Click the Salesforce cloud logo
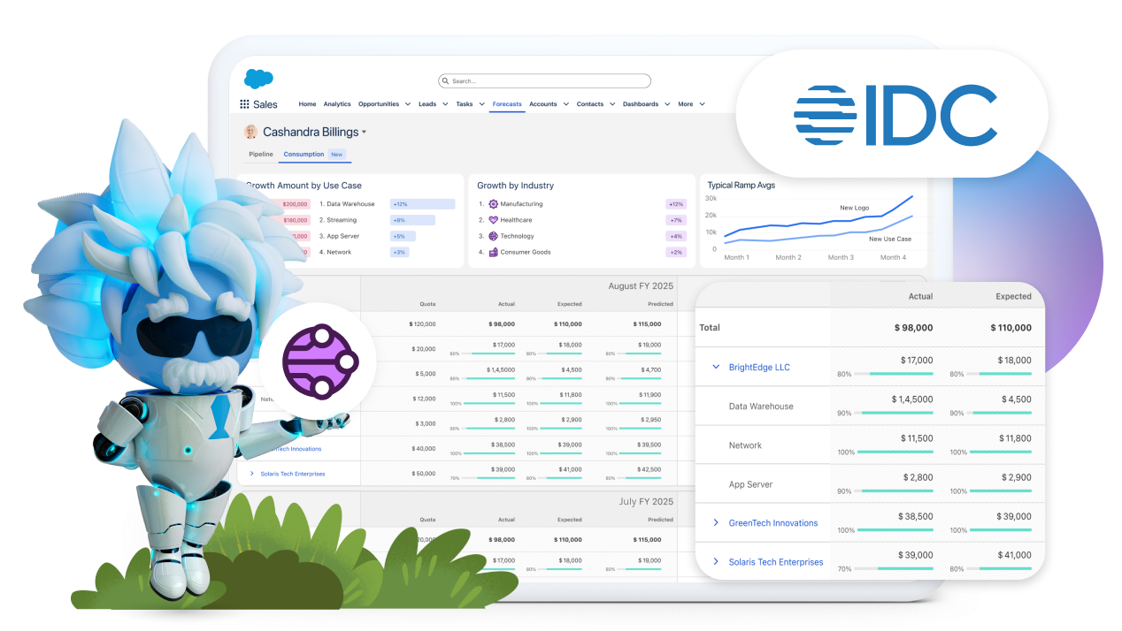The height and width of the screenshot is (631, 1122). tap(258, 79)
